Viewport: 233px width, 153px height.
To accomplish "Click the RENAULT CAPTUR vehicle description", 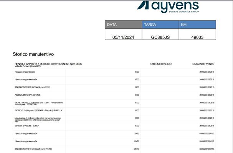I will [48, 65].
